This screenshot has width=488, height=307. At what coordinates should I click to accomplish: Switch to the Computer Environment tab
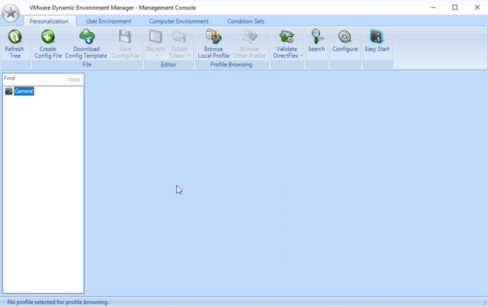coord(179,21)
